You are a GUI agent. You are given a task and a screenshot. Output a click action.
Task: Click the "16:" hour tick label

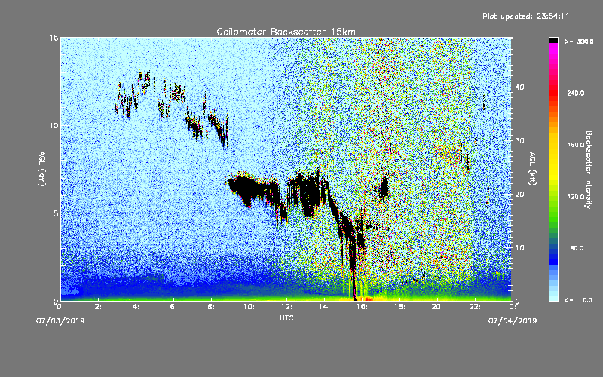pyautogui.click(x=362, y=307)
